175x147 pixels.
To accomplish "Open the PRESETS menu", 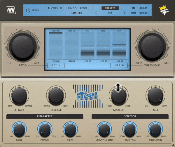I will [110, 8].
